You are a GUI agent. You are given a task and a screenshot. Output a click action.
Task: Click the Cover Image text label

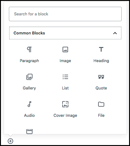65,116
